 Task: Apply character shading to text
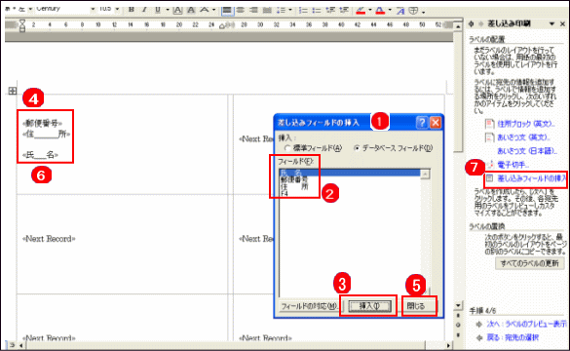(x=191, y=10)
